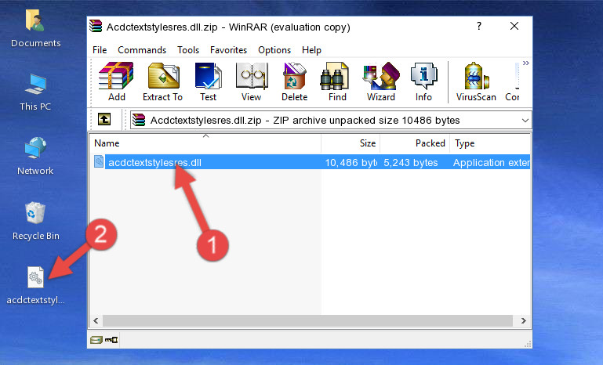The image size is (603, 365).
Task: Click the horizontal scrollbar thumb
Action: 307,320
